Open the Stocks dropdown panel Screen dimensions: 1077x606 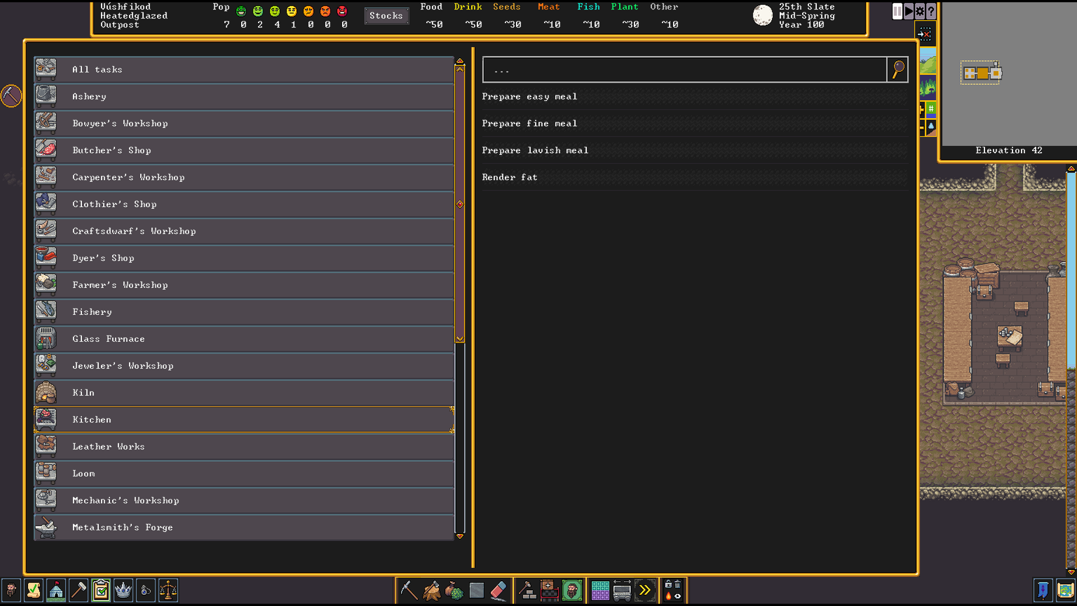click(386, 16)
